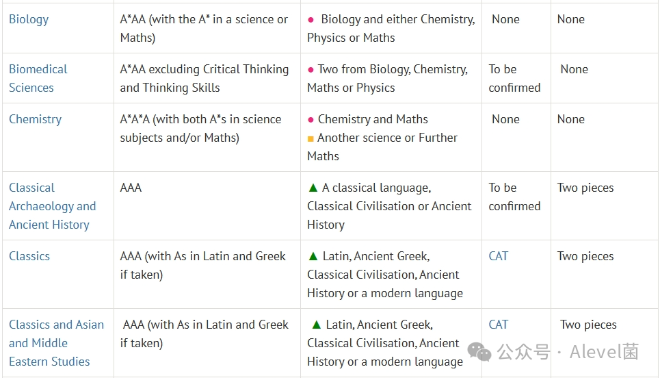The image size is (660, 378).
Task: Open the Biomedical Sciences course link
Action: pos(38,78)
